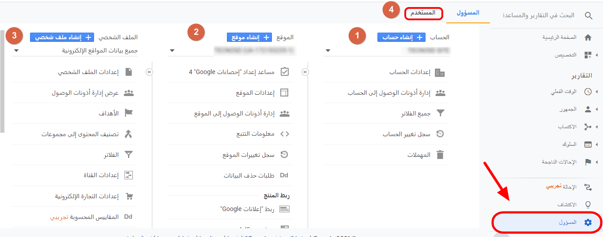
Task: Open المهملات trash can icon
Action: coord(440,155)
